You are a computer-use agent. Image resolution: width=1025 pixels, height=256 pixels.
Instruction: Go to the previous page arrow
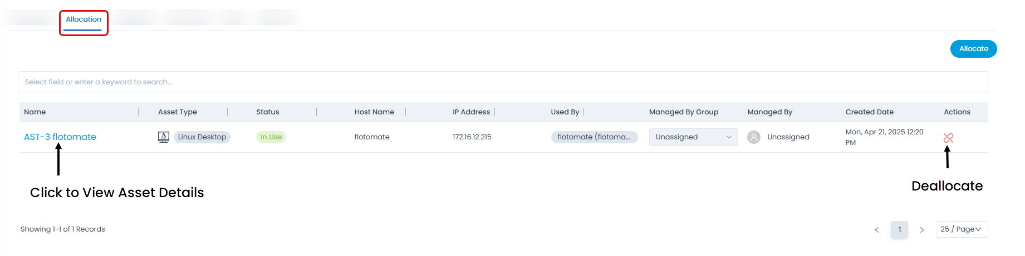(876, 230)
